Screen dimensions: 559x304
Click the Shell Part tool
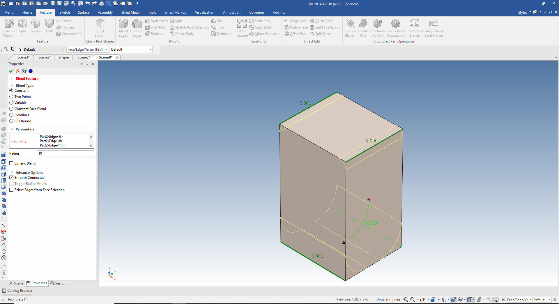[x=155, y=27]
